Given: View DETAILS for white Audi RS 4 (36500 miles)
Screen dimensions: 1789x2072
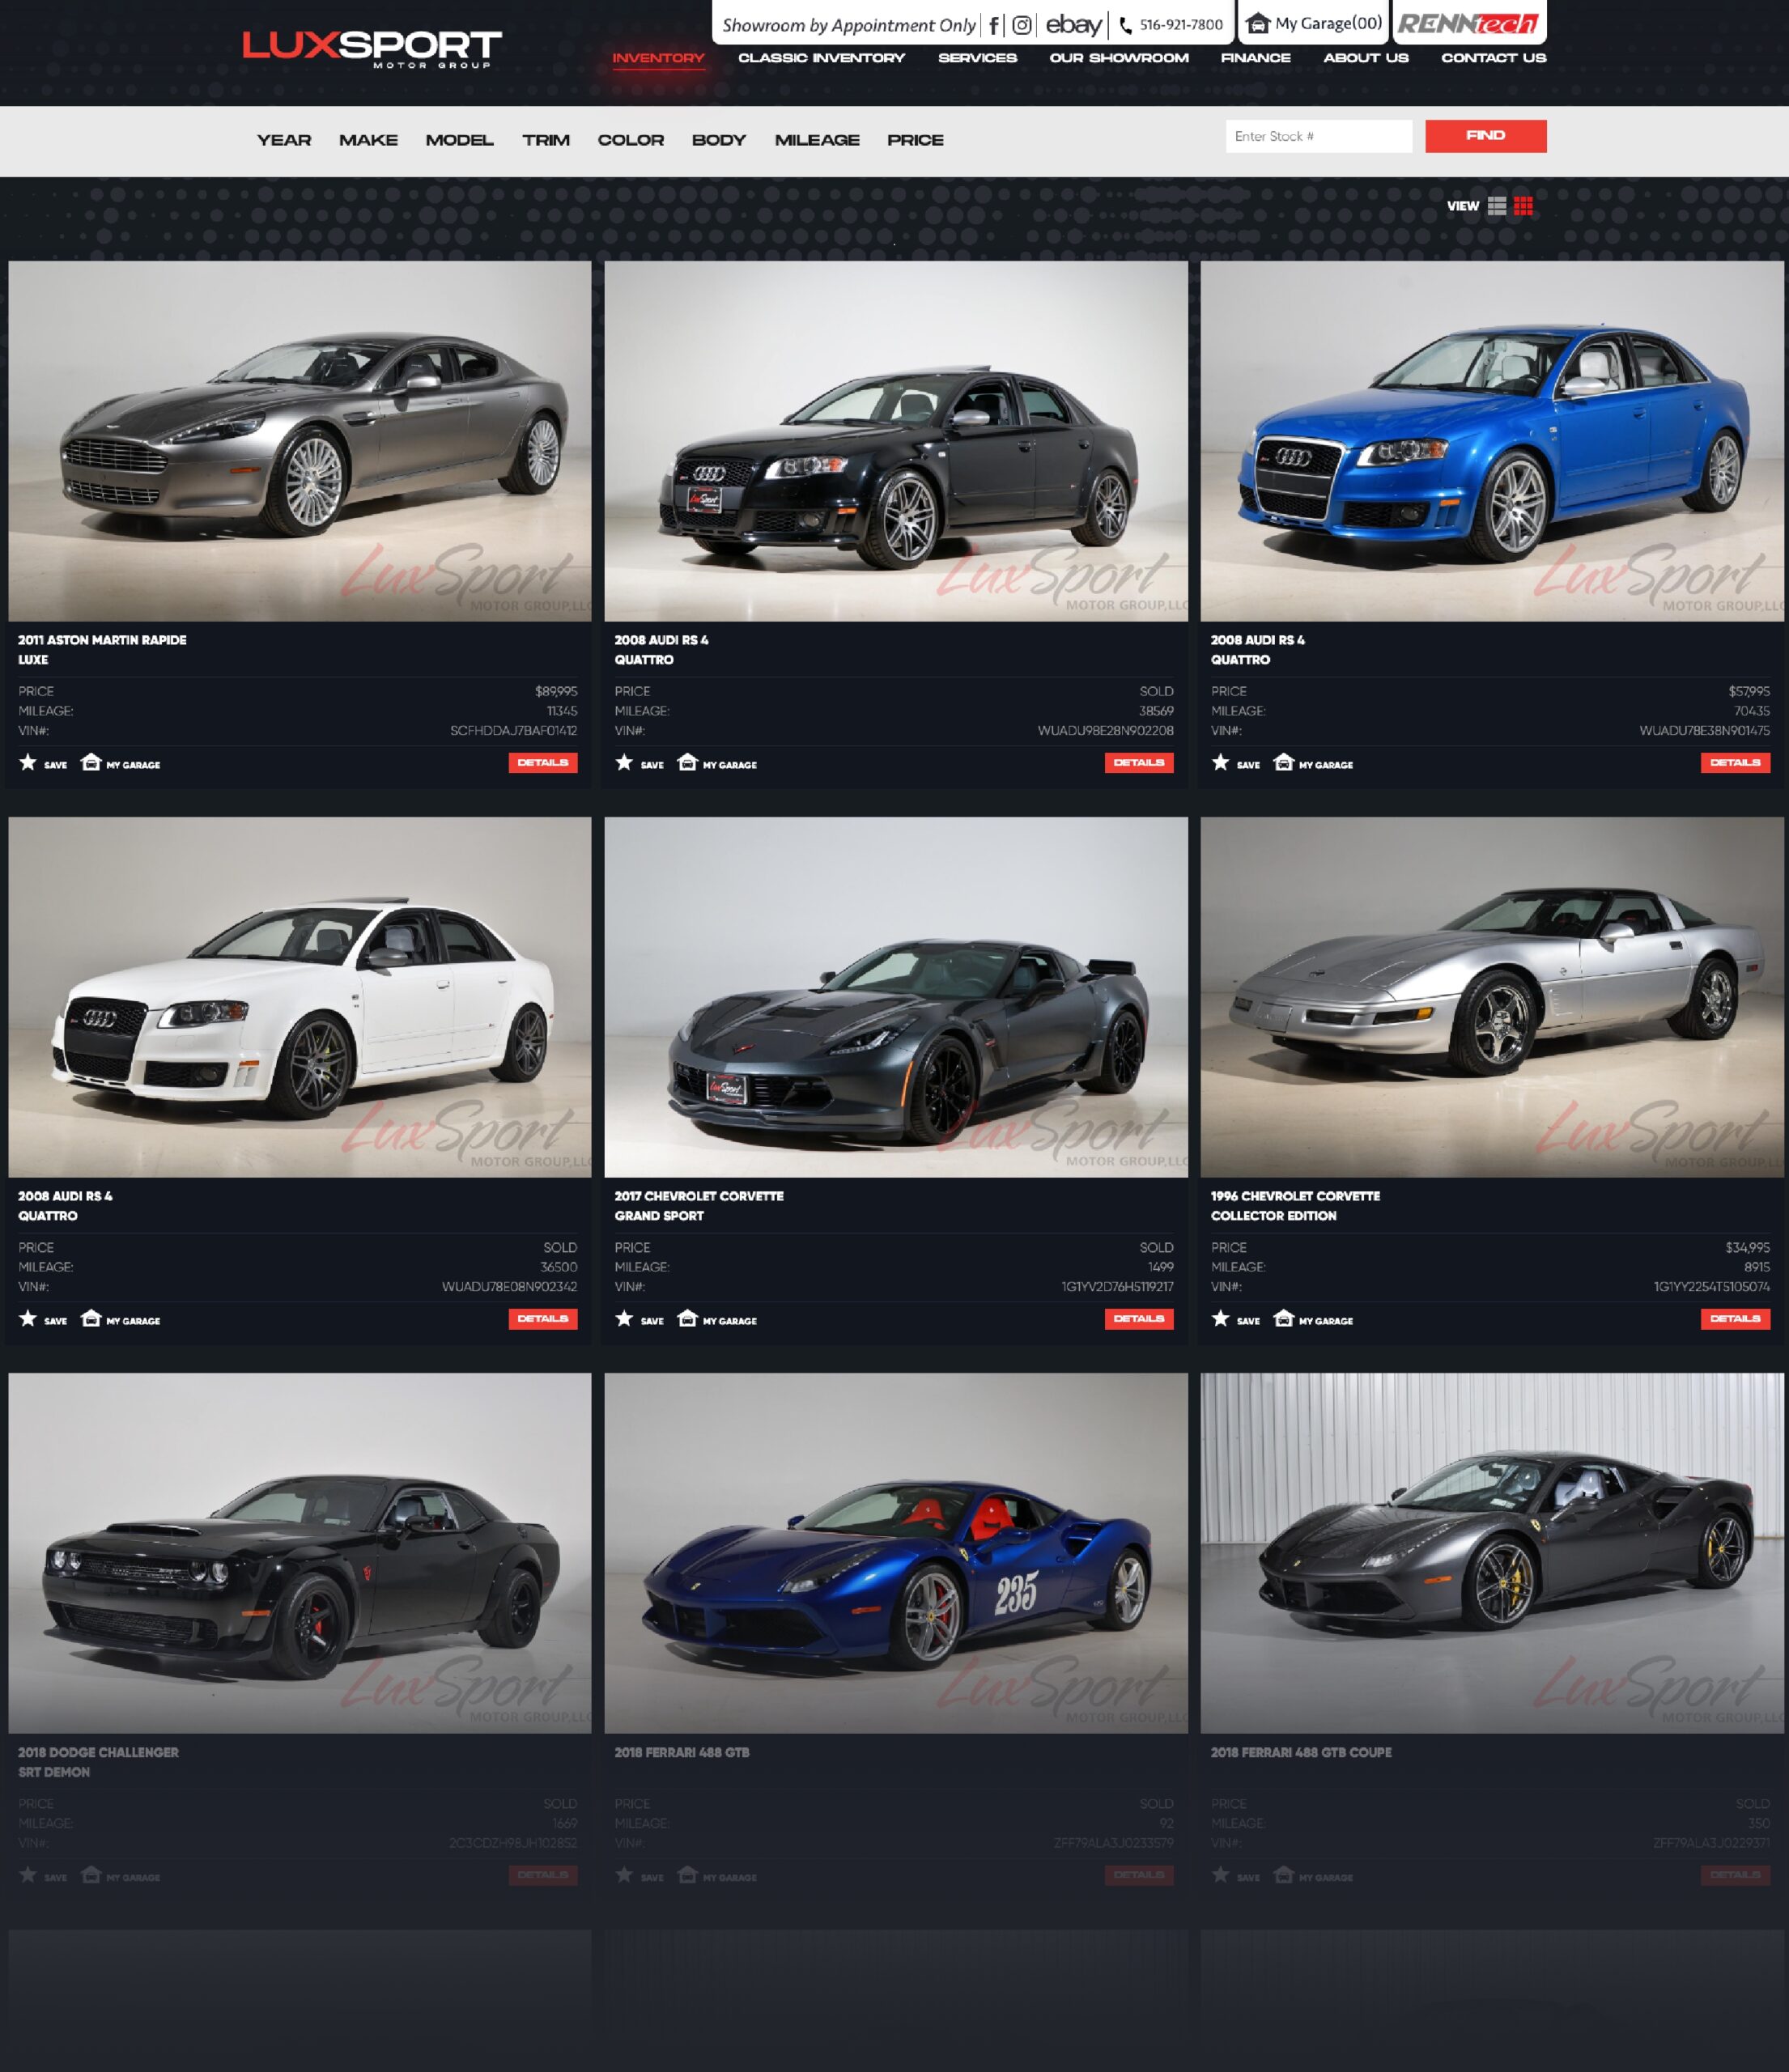Looking at the screenshot, I should [543, 1319].
